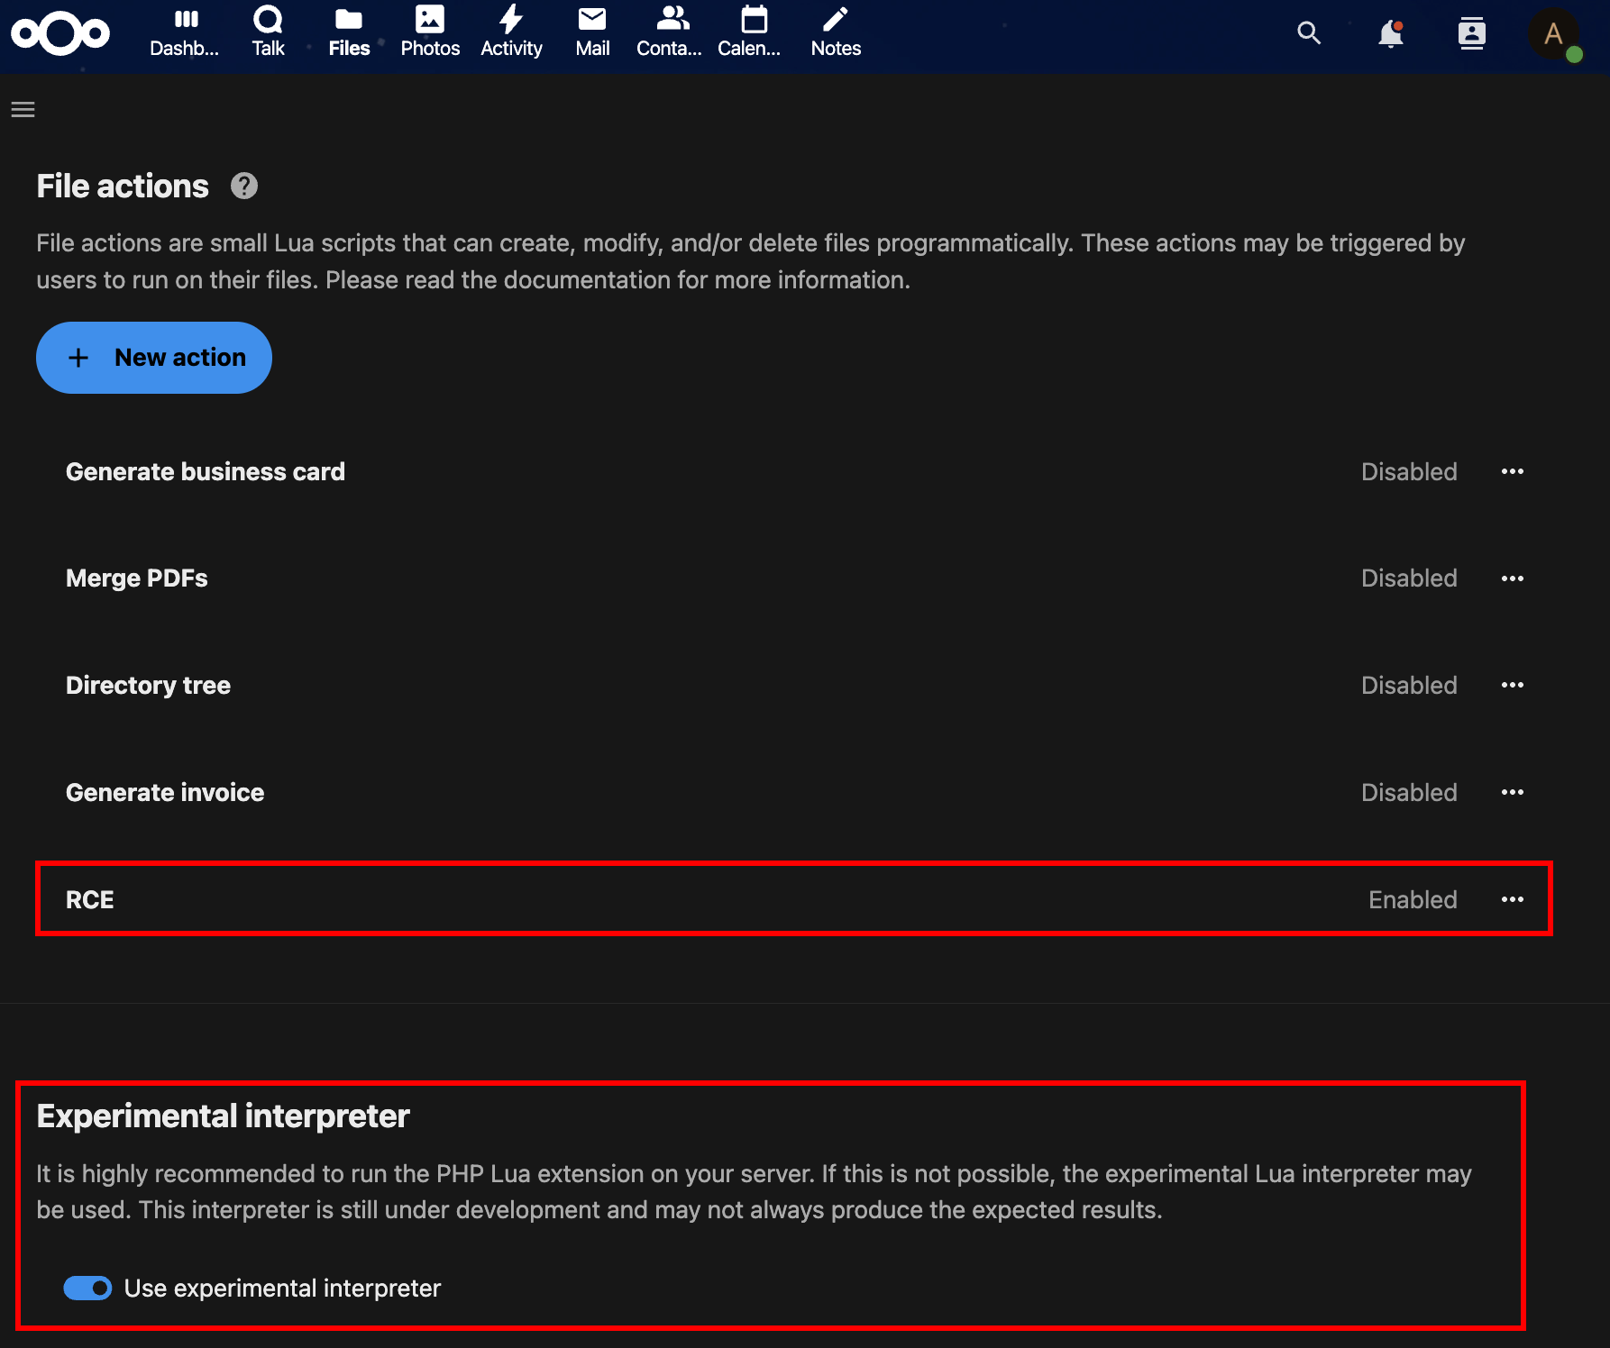Open the Dashboard app

(x=185, y=33)
